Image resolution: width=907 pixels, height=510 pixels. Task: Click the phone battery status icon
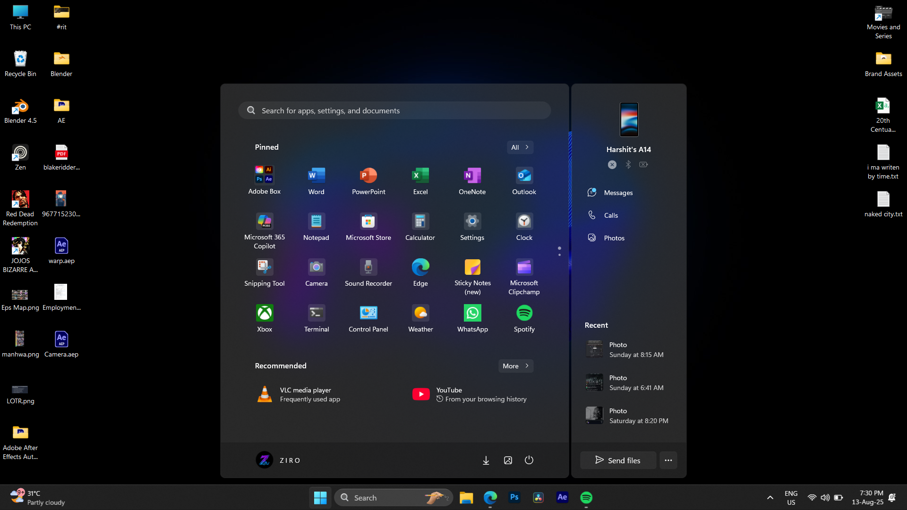pyautogui.click(x=643, y=164)
